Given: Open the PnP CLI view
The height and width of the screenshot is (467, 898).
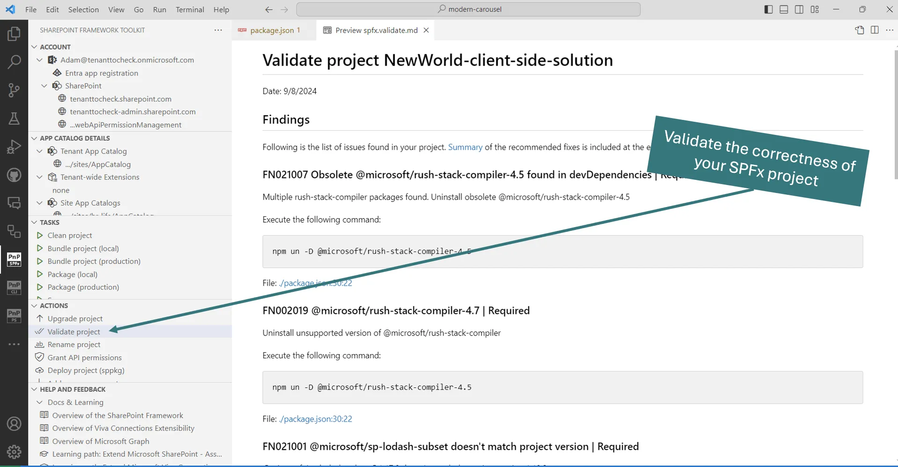Looking at the screenshot, I should pyautogui.click(x=14, y=288).
